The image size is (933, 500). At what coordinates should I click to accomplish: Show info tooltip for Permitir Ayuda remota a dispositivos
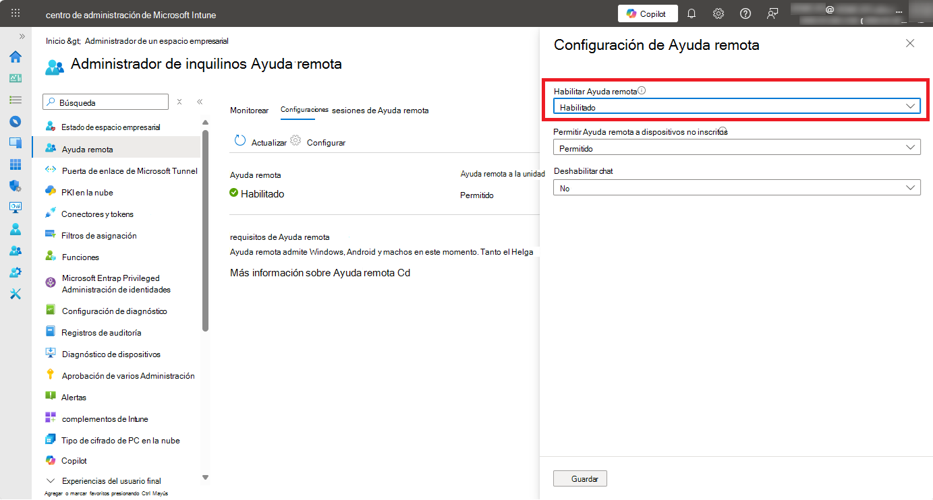coord(723,131)
